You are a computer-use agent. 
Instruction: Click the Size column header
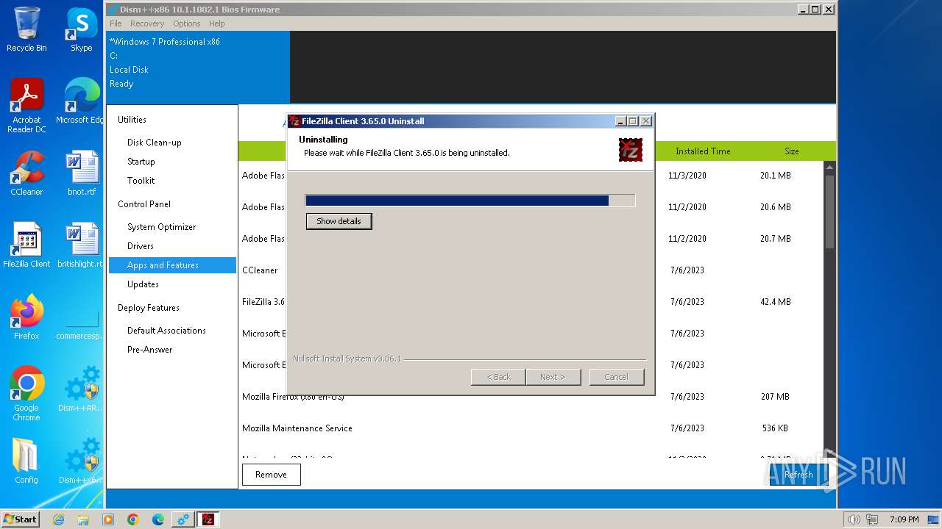(791, 151)
